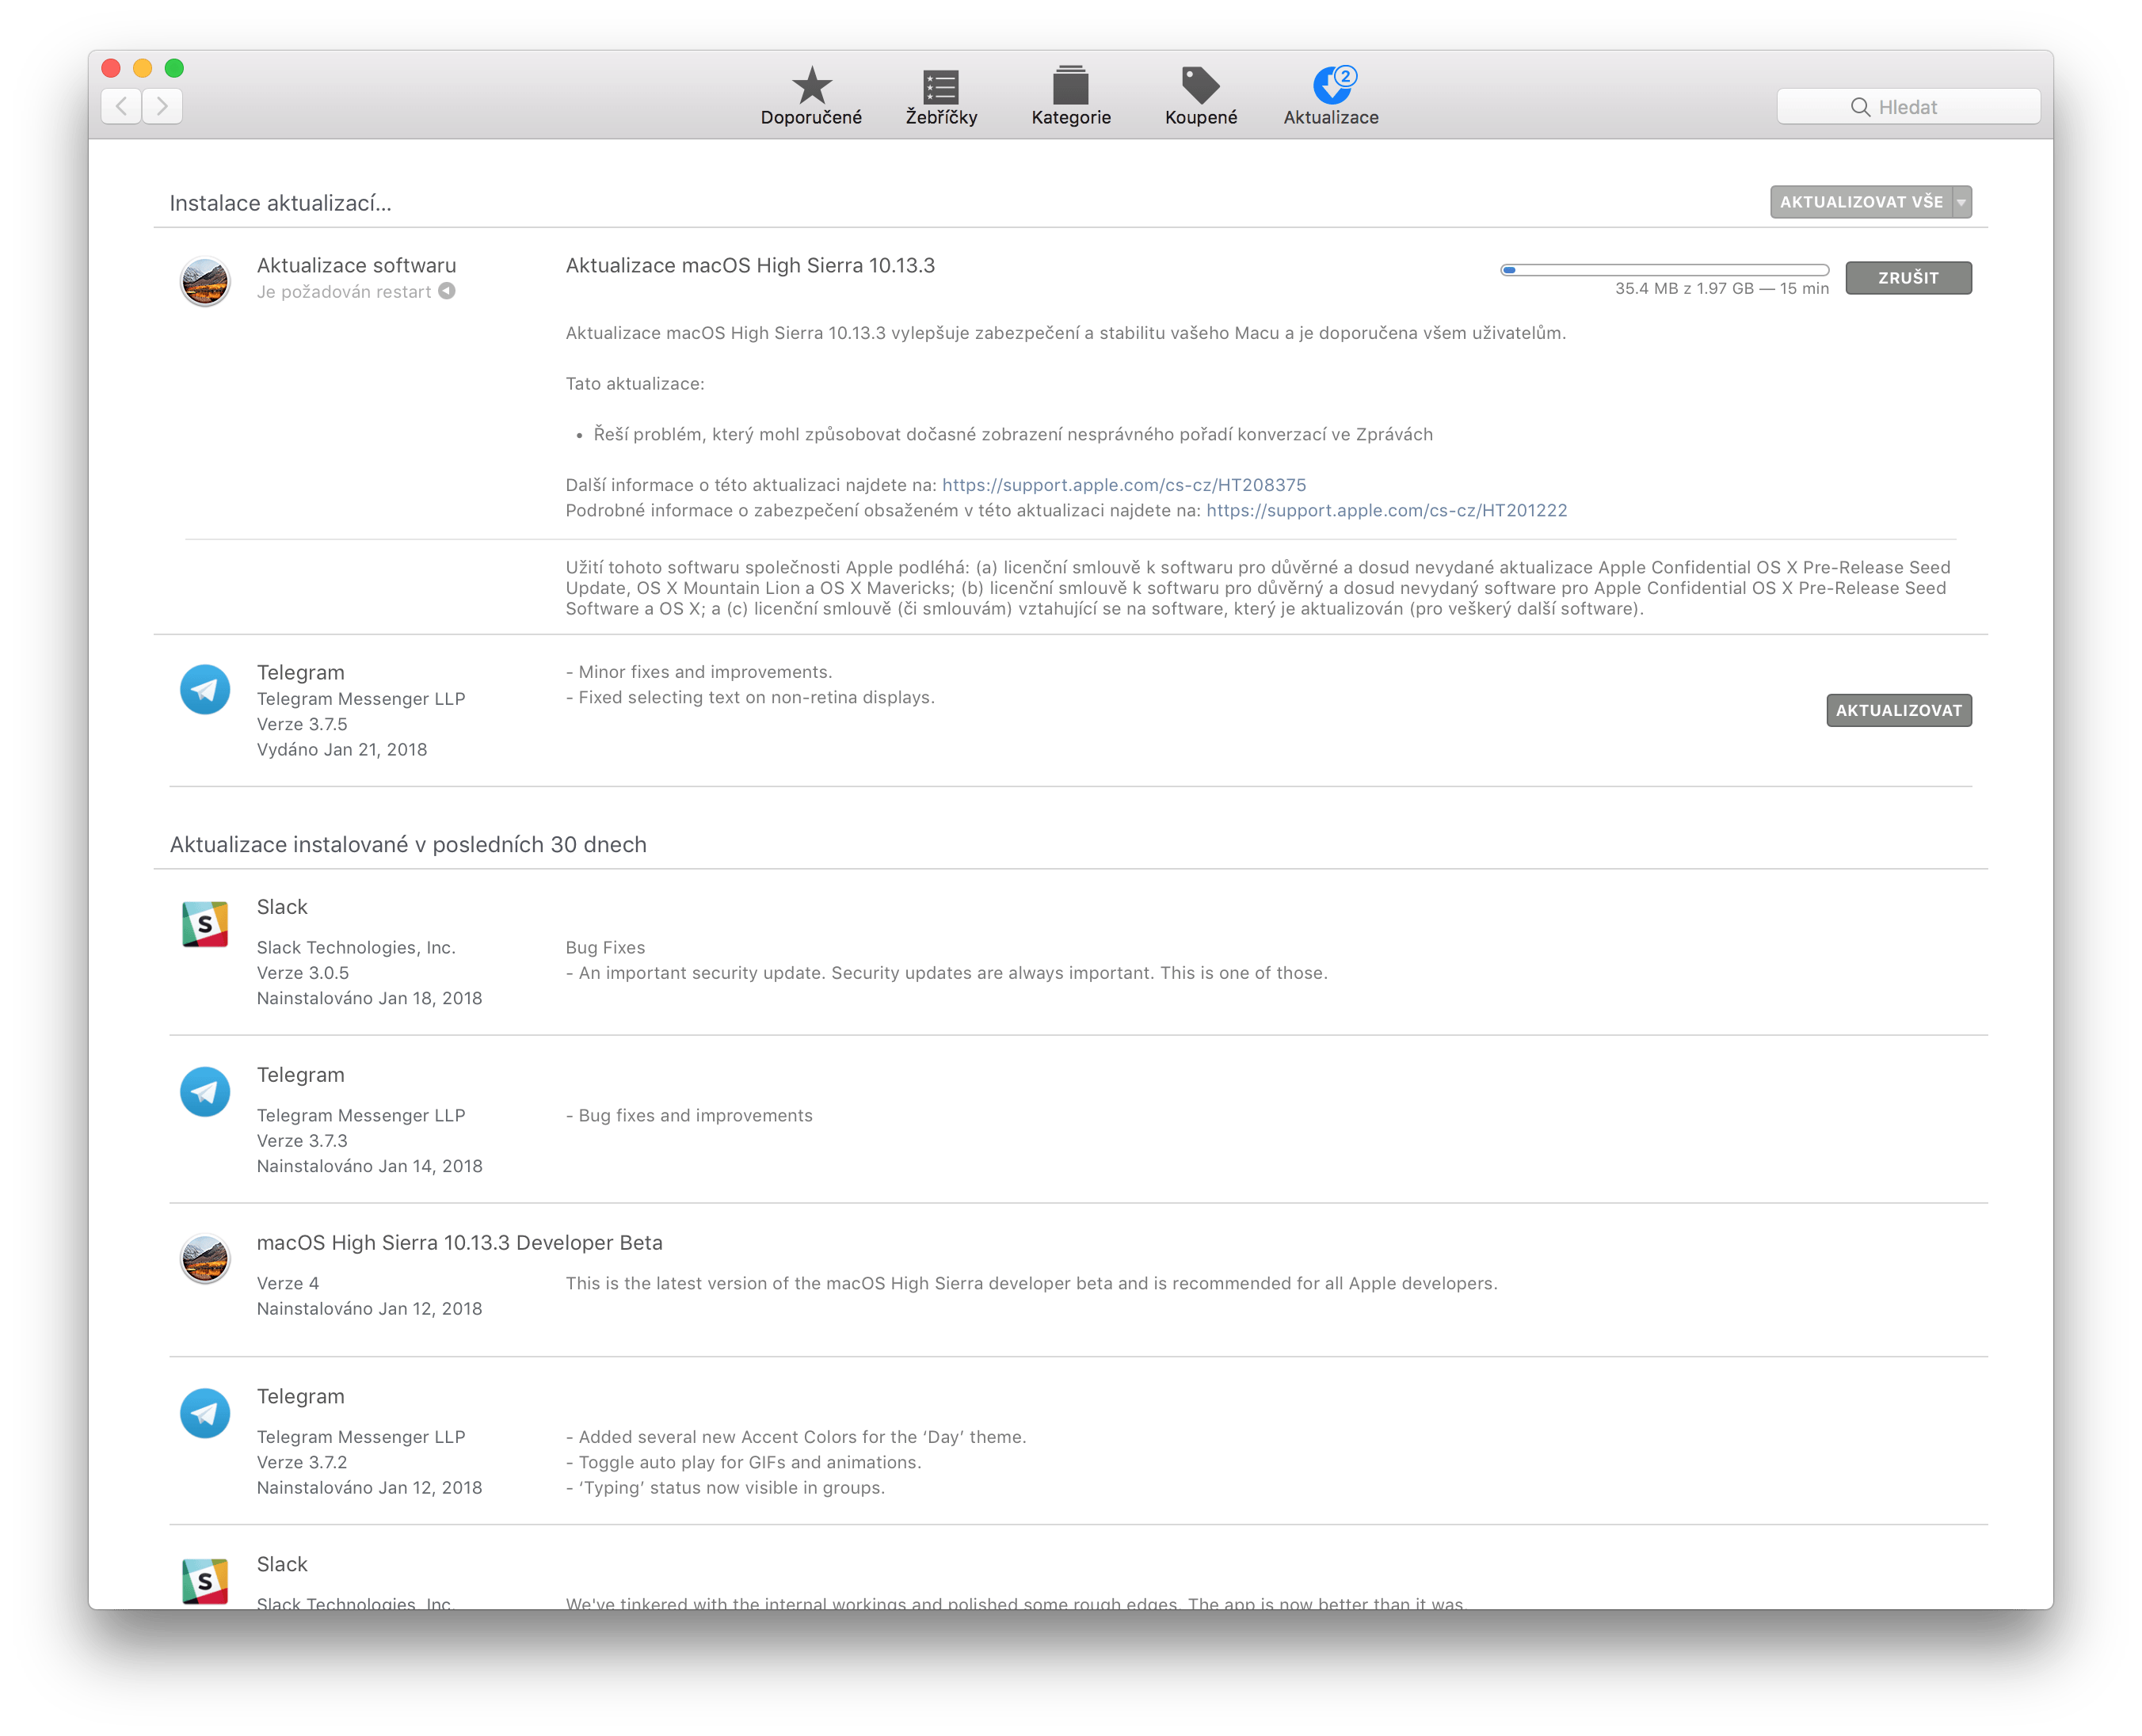
Task: Click 'Verze 3.7.2' text
Action: coord(302,1462)
